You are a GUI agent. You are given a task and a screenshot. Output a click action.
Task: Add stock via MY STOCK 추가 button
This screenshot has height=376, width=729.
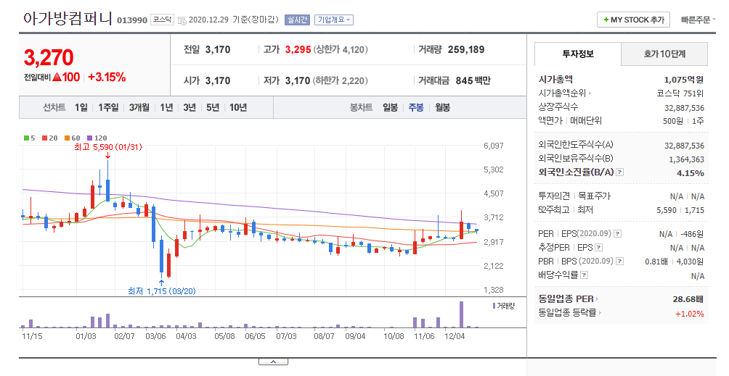633,20
